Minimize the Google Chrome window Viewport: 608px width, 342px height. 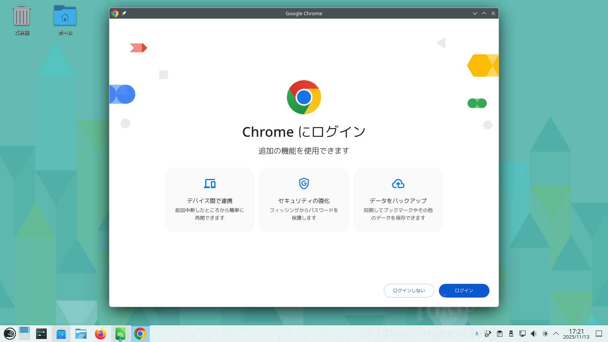tap(475, 13)
